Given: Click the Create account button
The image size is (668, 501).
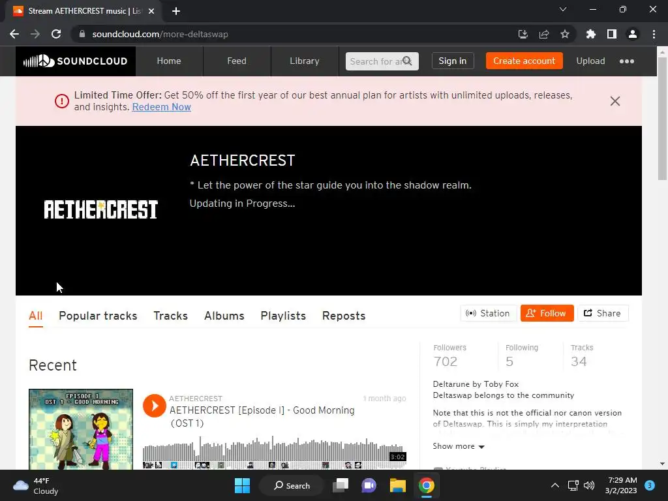Looking at the screenshot, I should 524,61.
